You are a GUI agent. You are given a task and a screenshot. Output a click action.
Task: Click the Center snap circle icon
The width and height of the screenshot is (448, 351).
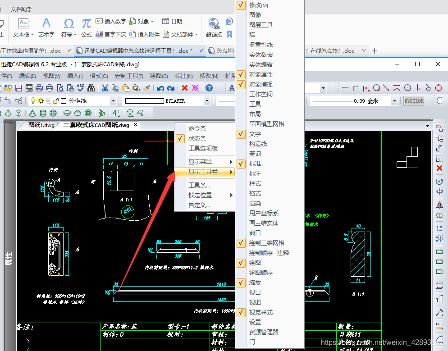click(x=408, y=88)
